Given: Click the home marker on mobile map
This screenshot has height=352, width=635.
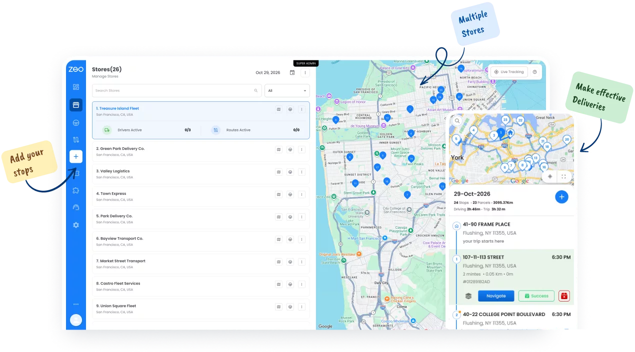Looking at the screenshot, I should pyautogui.click(x=510, y=133).
